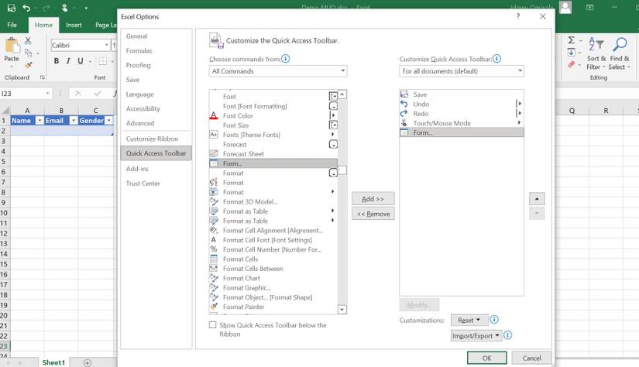Screen dimensions: 639x367
Task: Click the Sheet1 worksheet tab
Action: (x=53, y=362)
